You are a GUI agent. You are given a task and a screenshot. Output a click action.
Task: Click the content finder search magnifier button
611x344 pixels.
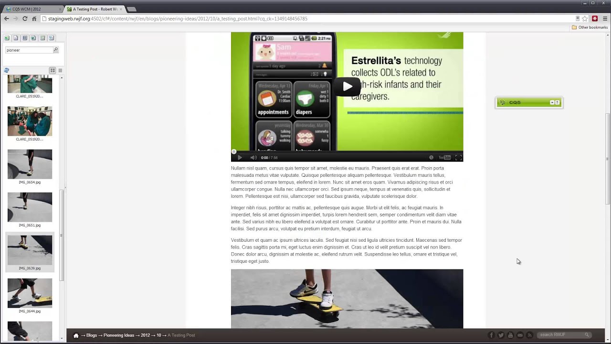(x=56, y=50)
